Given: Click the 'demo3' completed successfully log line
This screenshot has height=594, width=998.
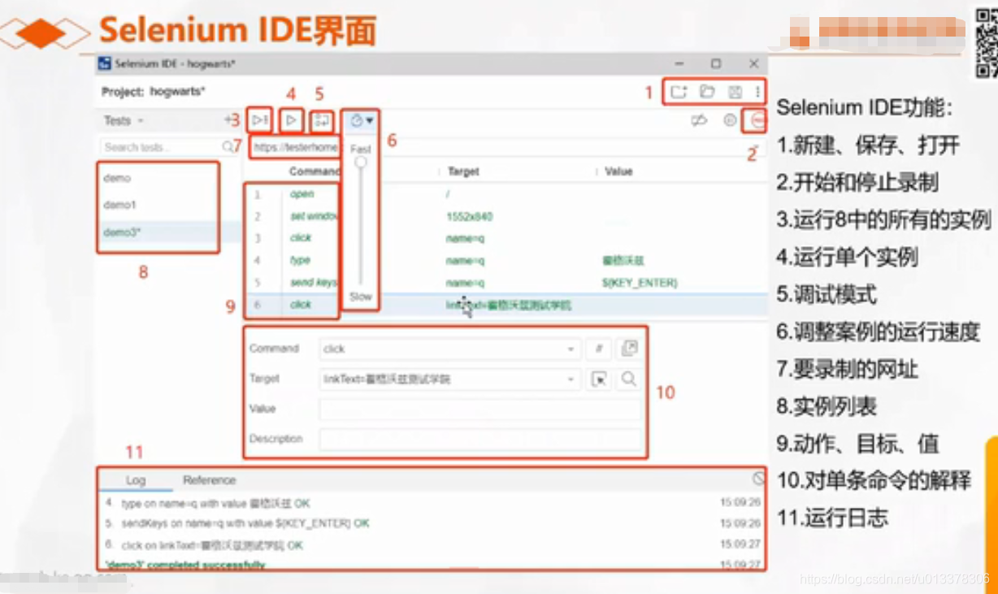Looking at the screenshot, I should (186, 565).
